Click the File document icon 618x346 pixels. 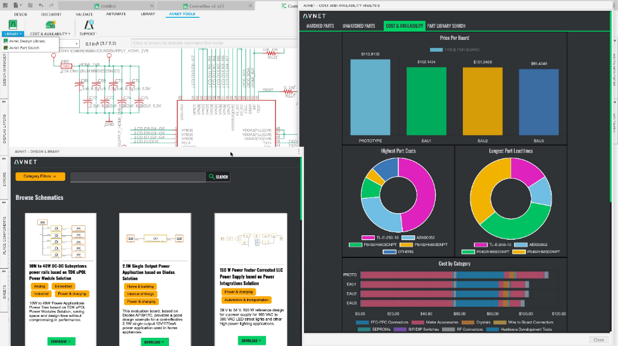[x=15, y=6]
